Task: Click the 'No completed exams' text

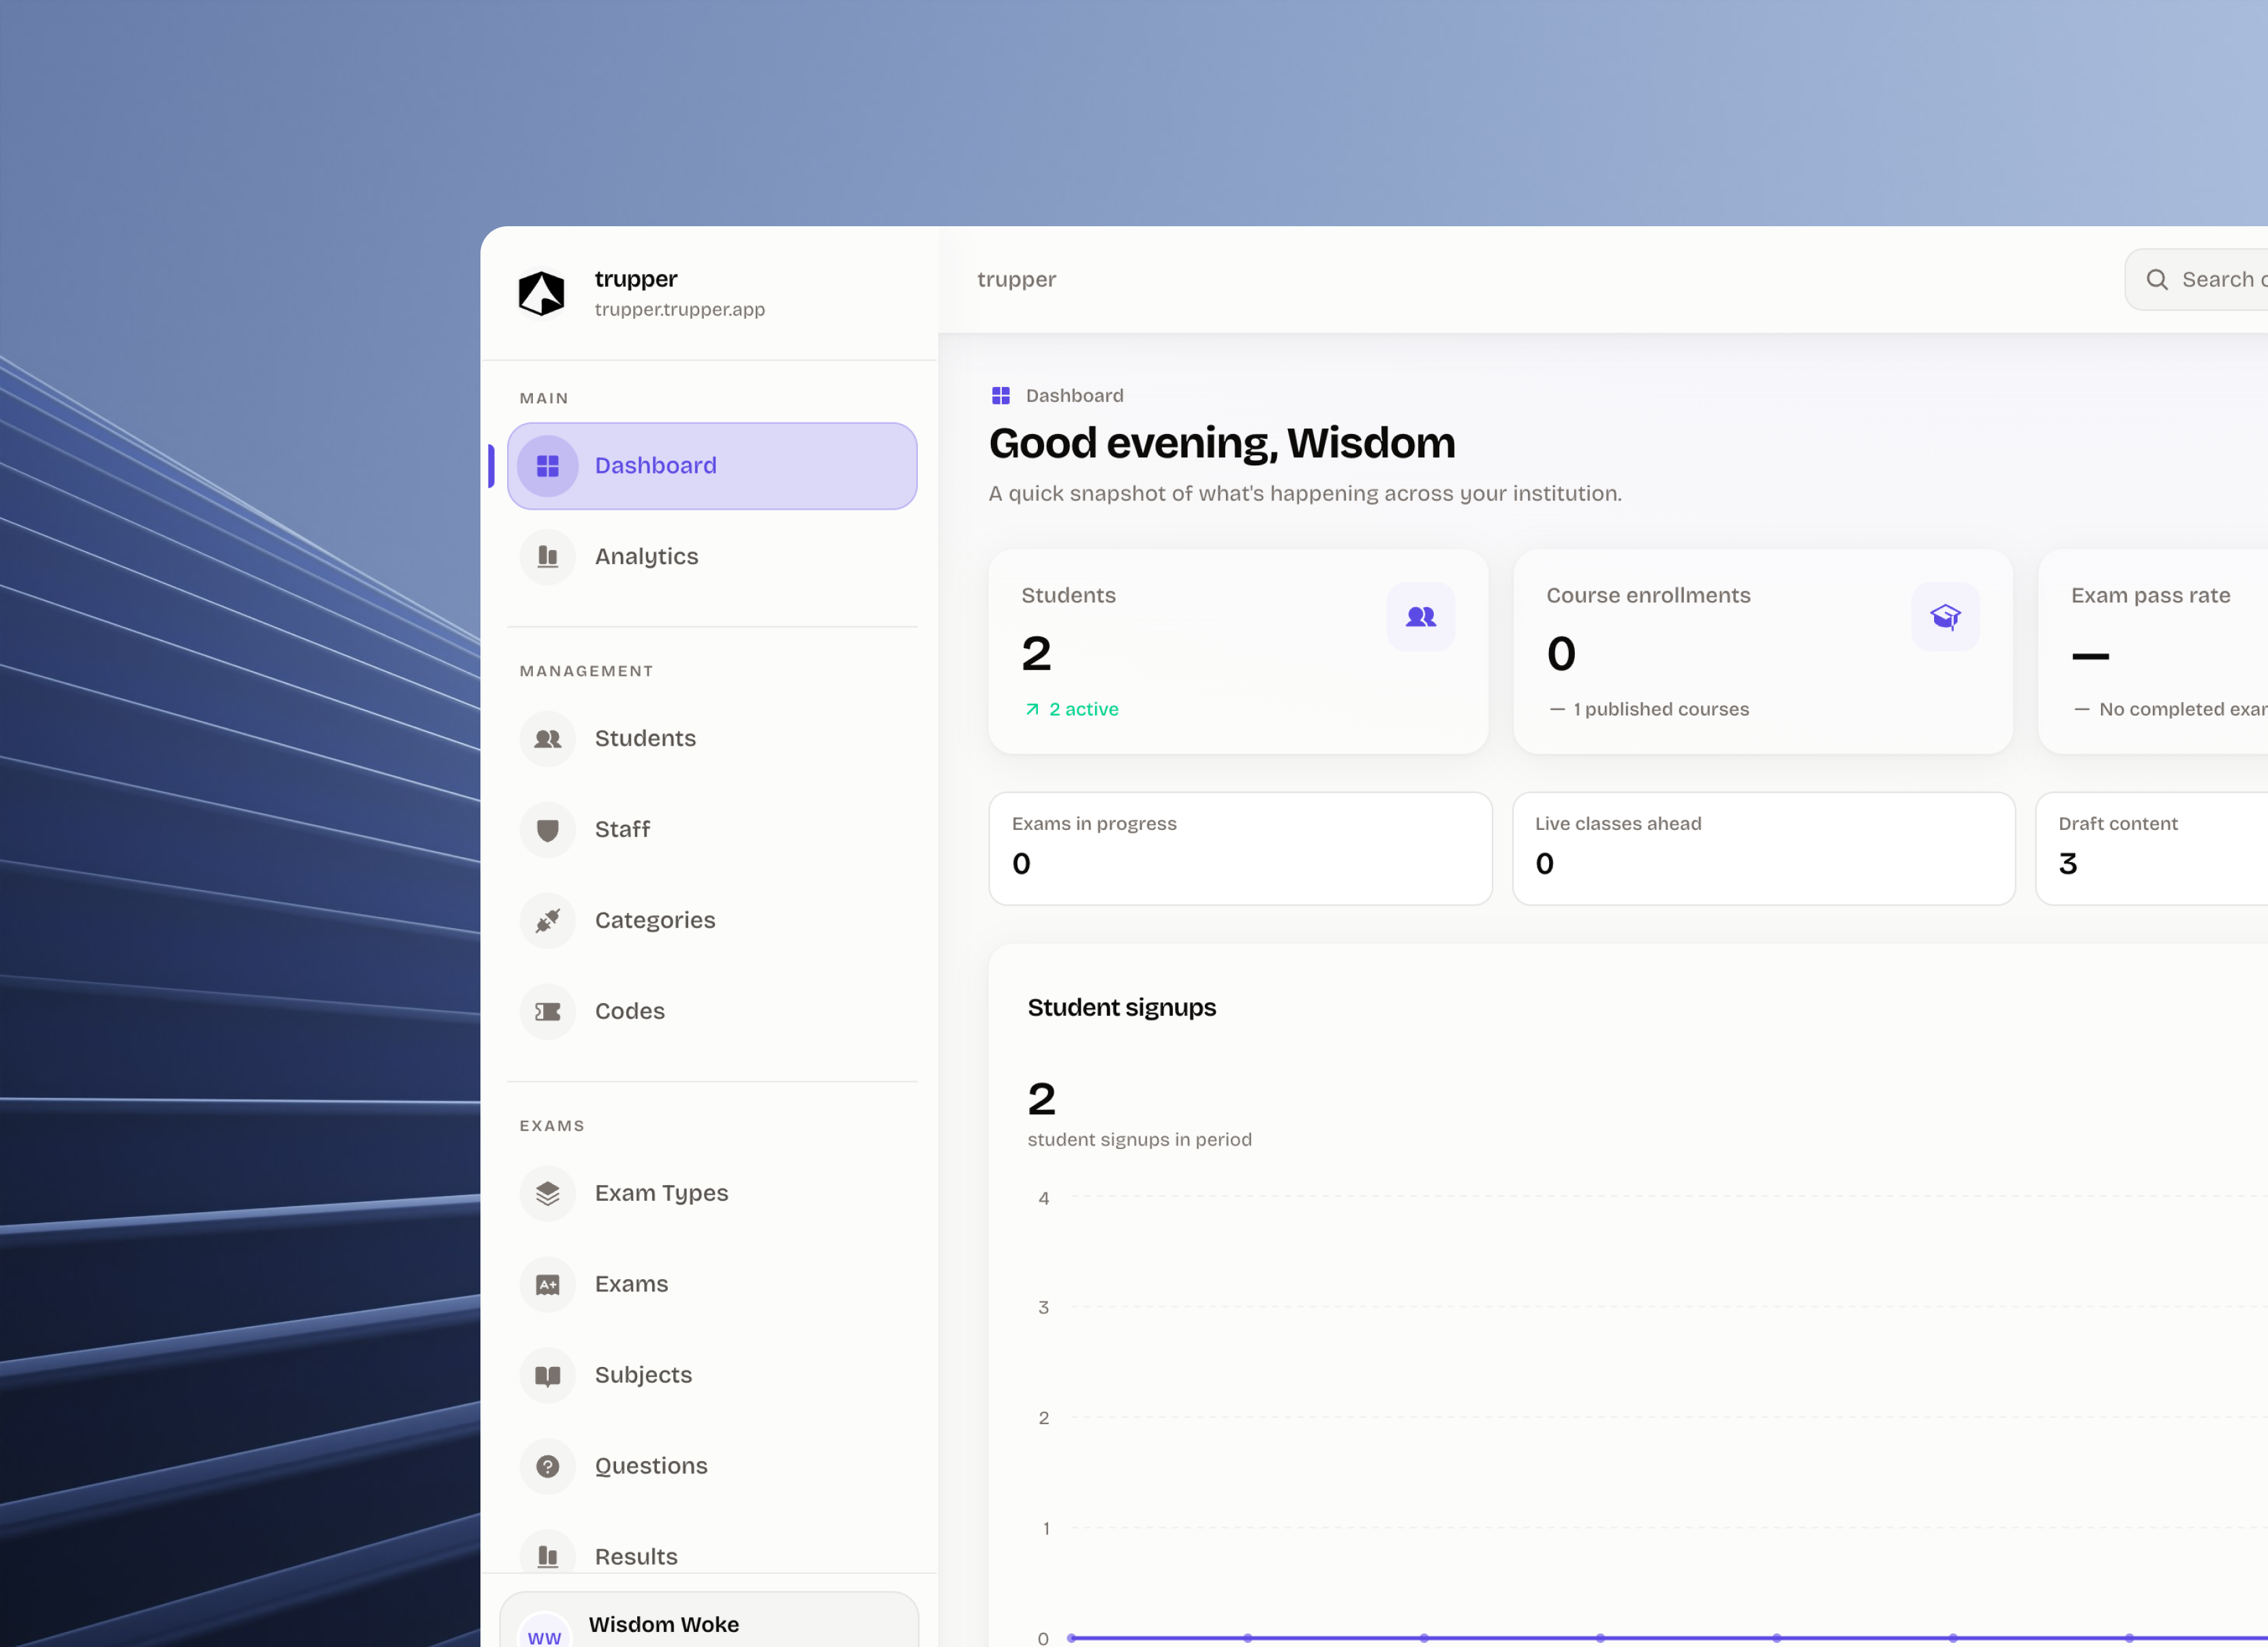Action: 2183,710
